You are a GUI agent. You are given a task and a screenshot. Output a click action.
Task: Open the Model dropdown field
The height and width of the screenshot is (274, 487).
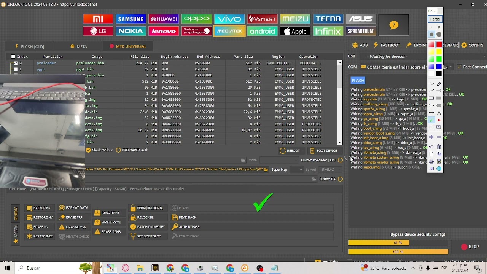tap(279, 160)
